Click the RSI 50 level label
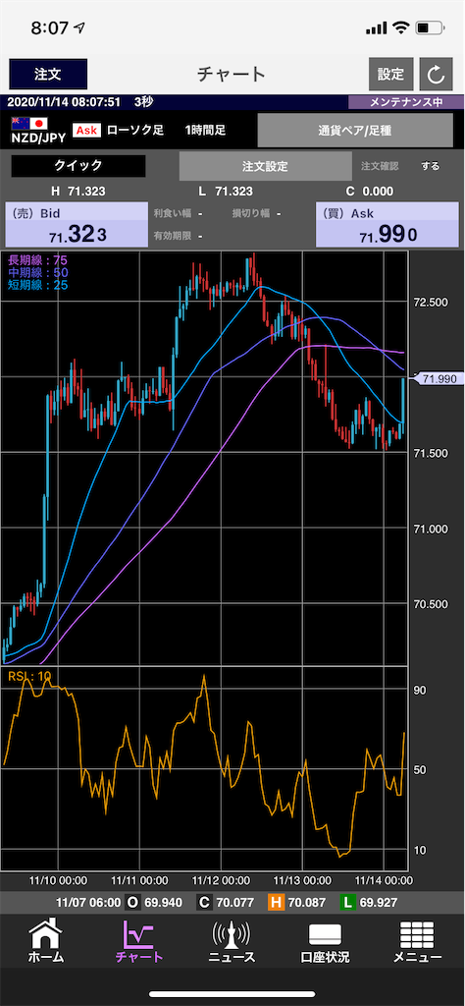This screenshot has height=1006, width=465. pos(420,769)
